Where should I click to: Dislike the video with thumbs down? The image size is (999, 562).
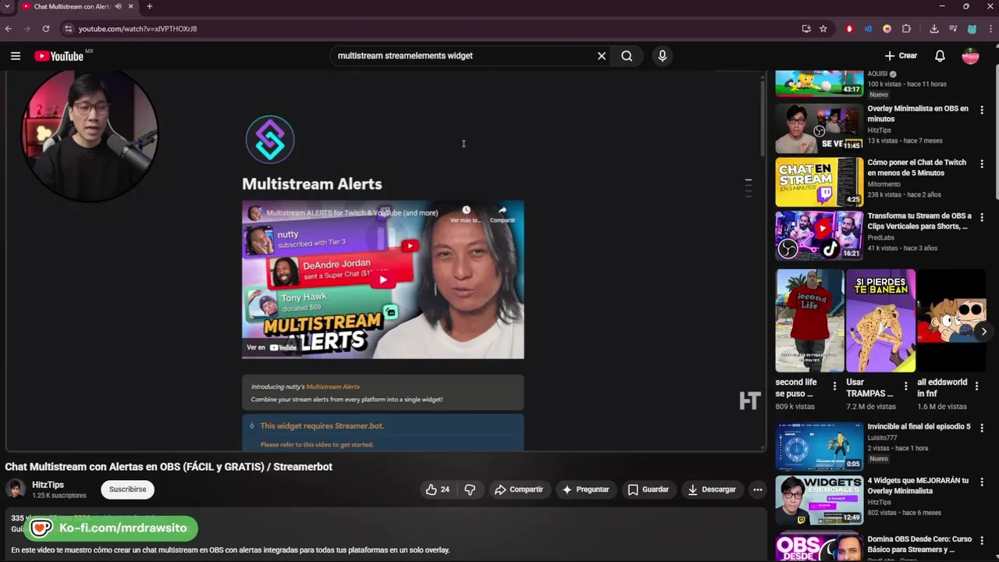470,489
